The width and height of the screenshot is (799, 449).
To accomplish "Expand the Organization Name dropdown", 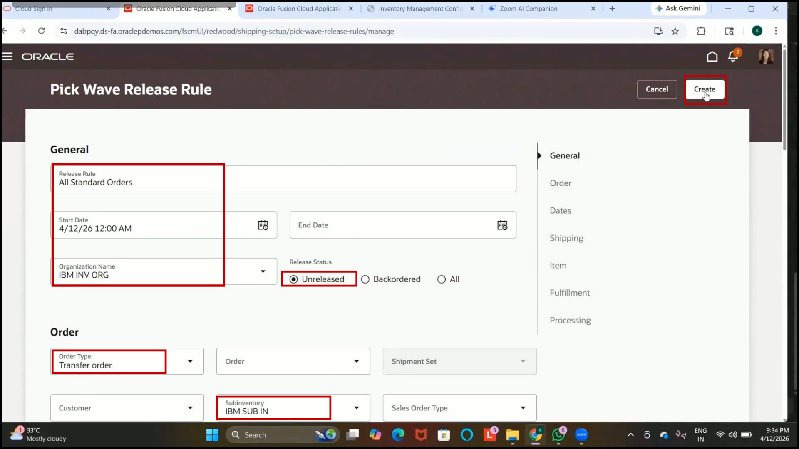I will pyautogui.click(x=263, y=271).
